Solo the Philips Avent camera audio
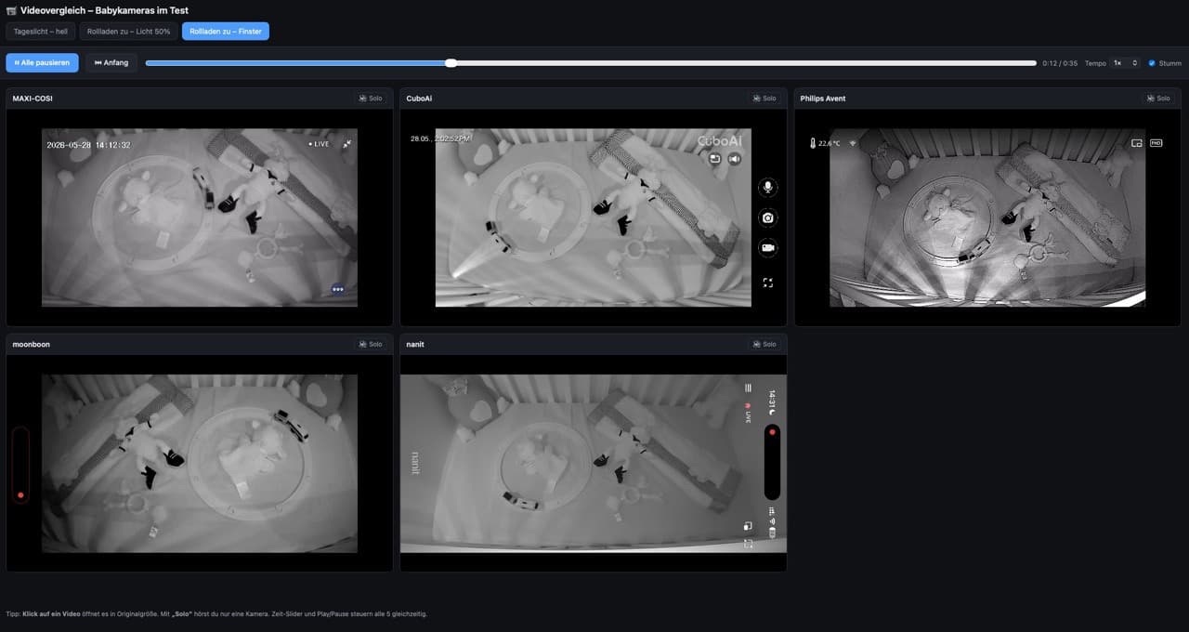The width and height of the screenshot is (1189, 632). click(x=1158, y=99)
